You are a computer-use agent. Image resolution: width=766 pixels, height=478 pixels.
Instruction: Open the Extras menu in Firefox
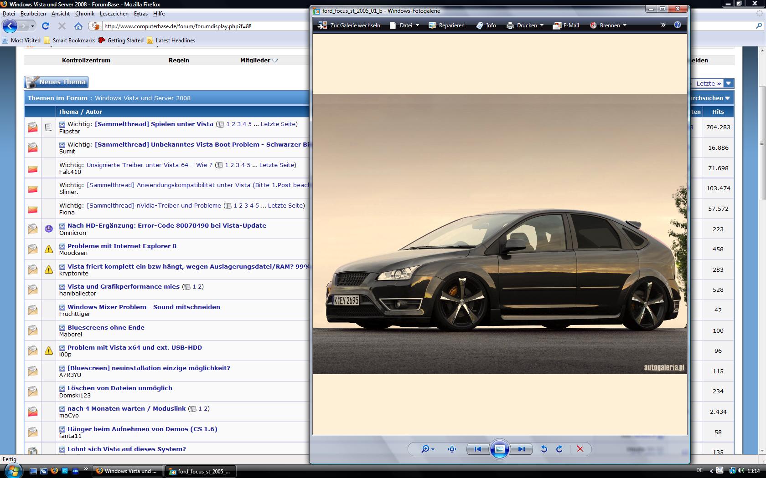click(141, 14)
